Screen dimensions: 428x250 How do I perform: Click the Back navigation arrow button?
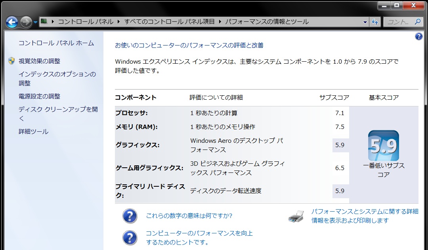[12, 22]
